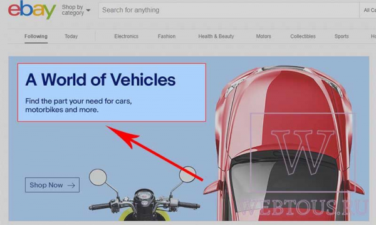Click the eBay logo
Viewport: 376px width, 225px height.
tap(32, 10)
